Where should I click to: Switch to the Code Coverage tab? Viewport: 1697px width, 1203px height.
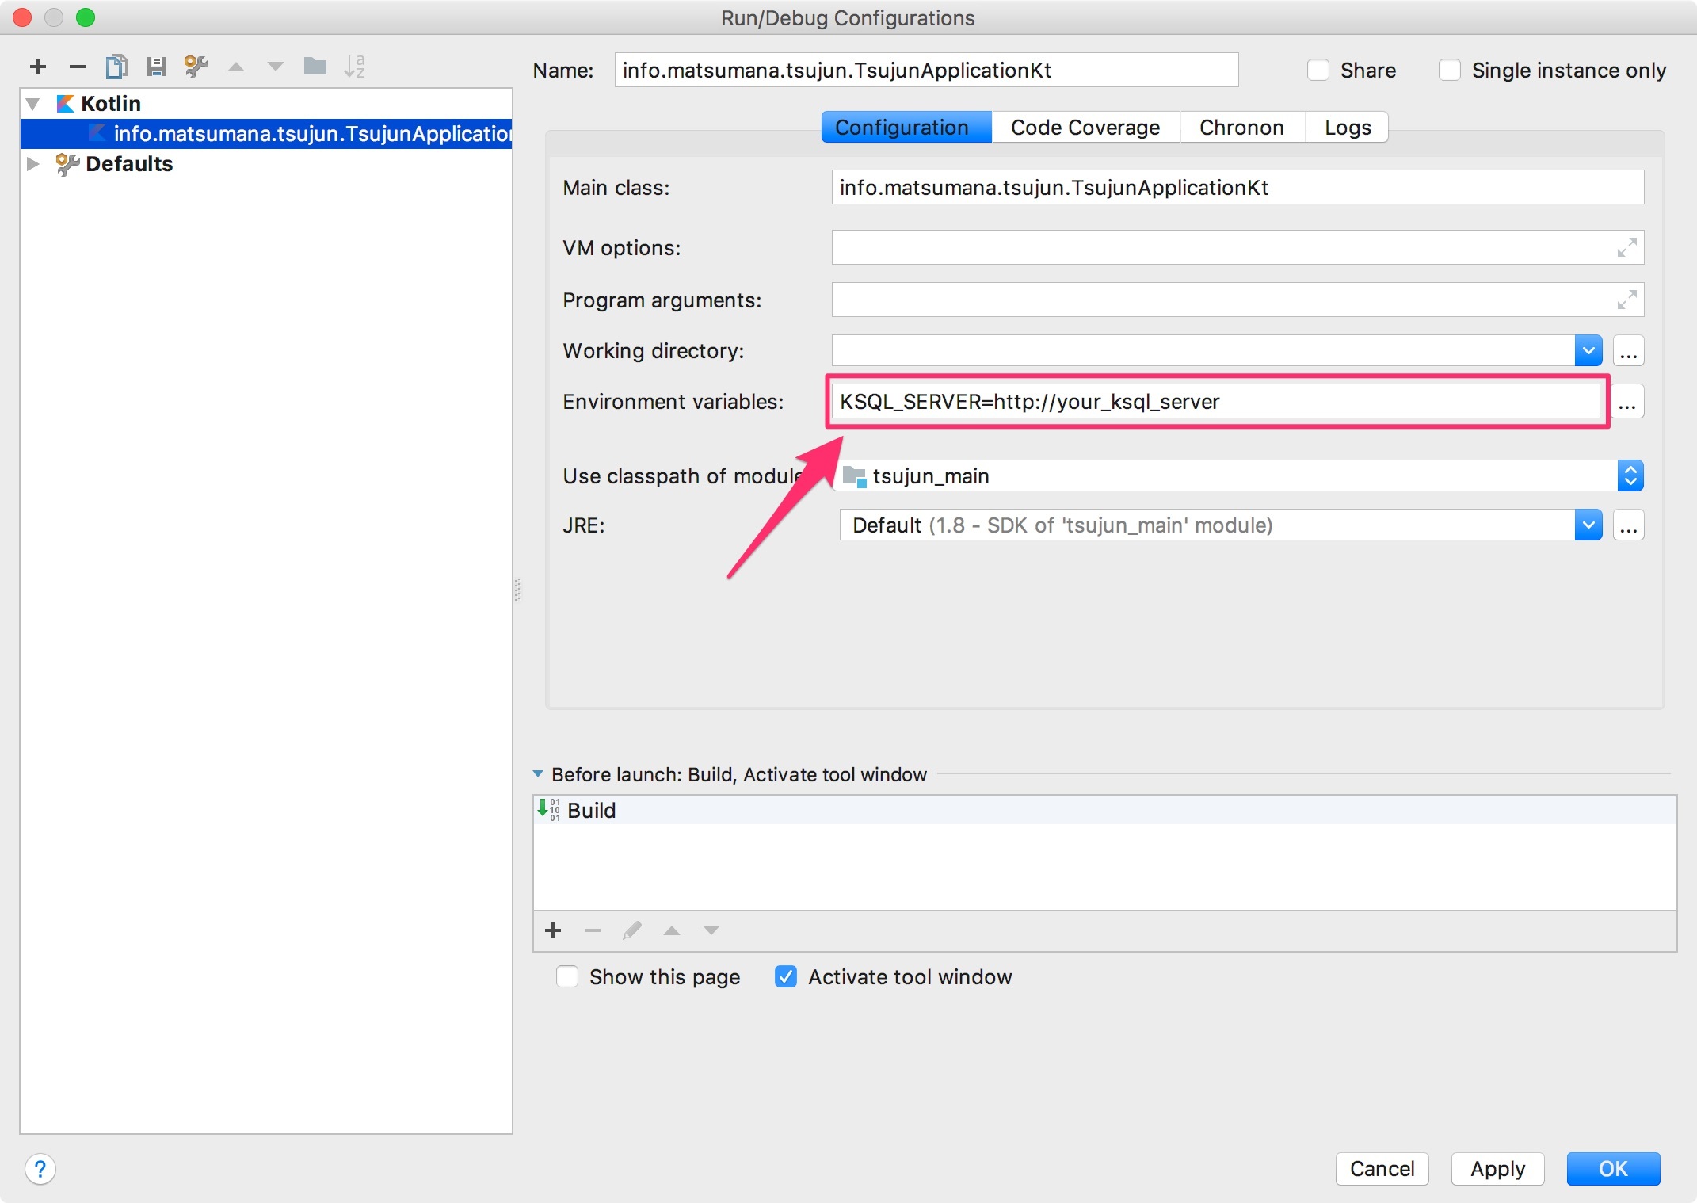point(1085,128)
